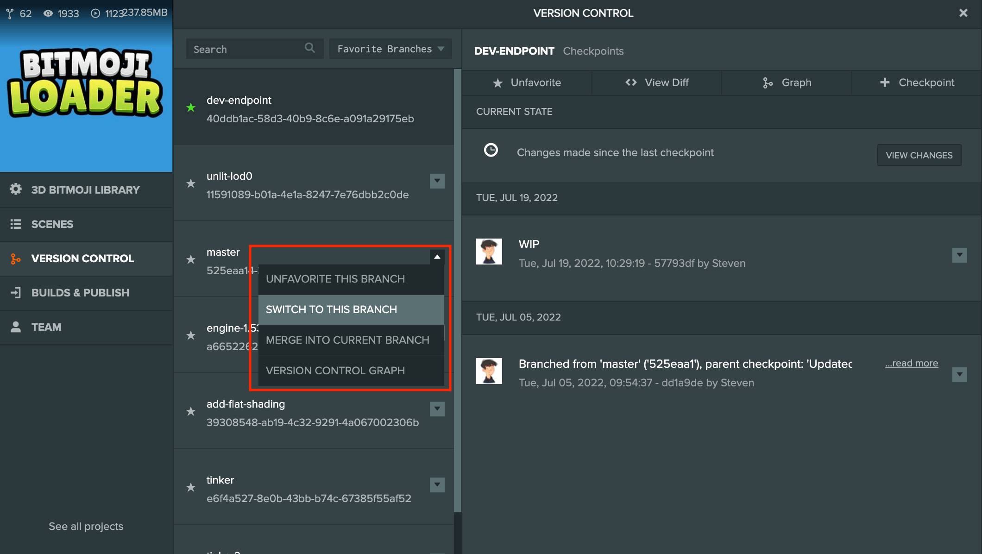The height and width of the screenshot is (554, 982).
Task: Open the Scenes list
Action: pos(52,224)
